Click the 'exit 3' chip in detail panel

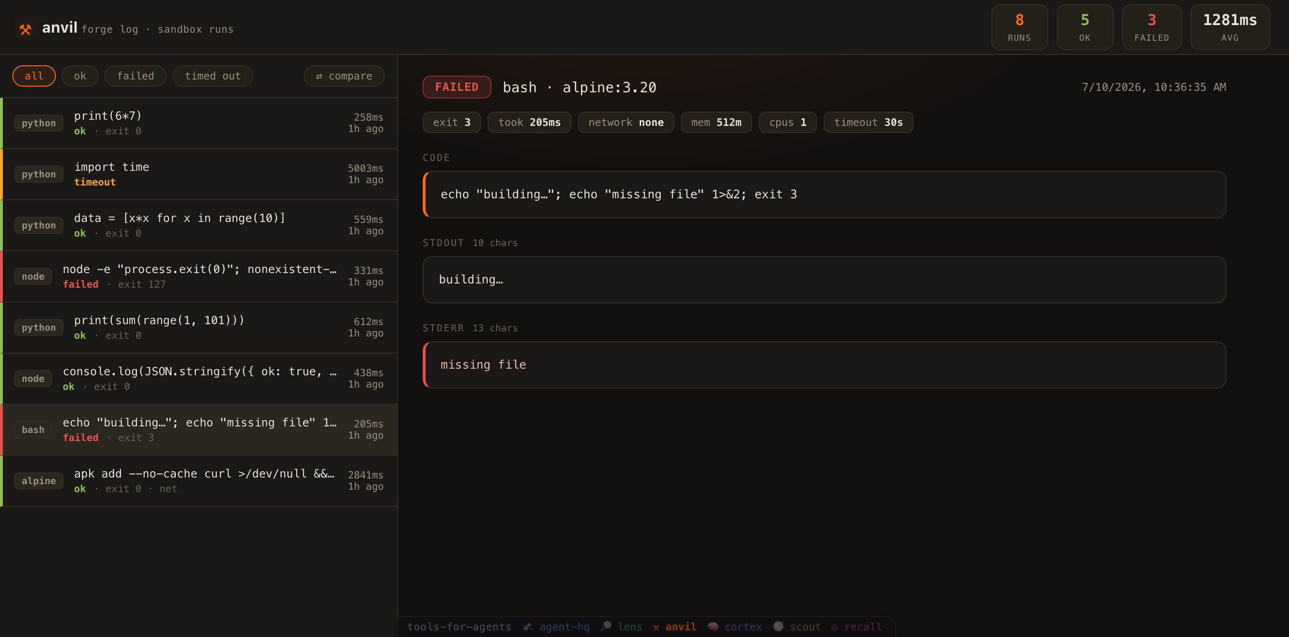[452, 123]
